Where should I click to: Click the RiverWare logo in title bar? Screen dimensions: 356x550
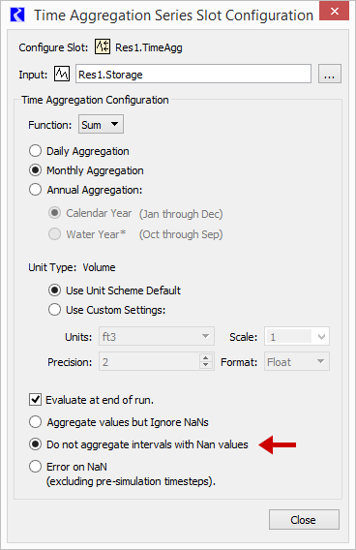17,15
